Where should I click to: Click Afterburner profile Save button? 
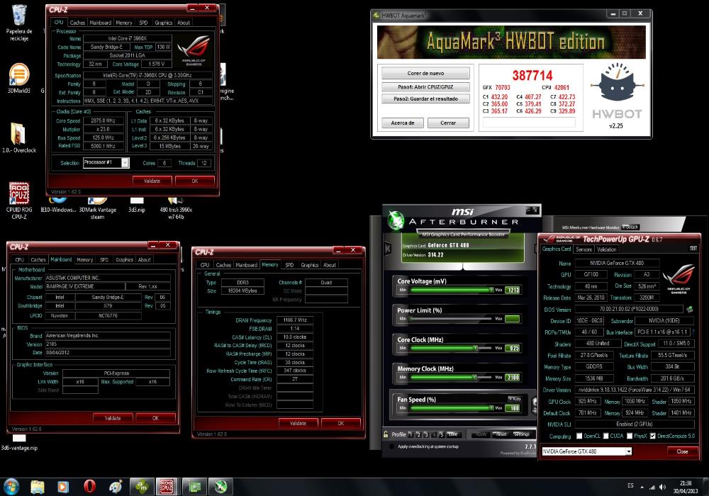pos(453,434)
